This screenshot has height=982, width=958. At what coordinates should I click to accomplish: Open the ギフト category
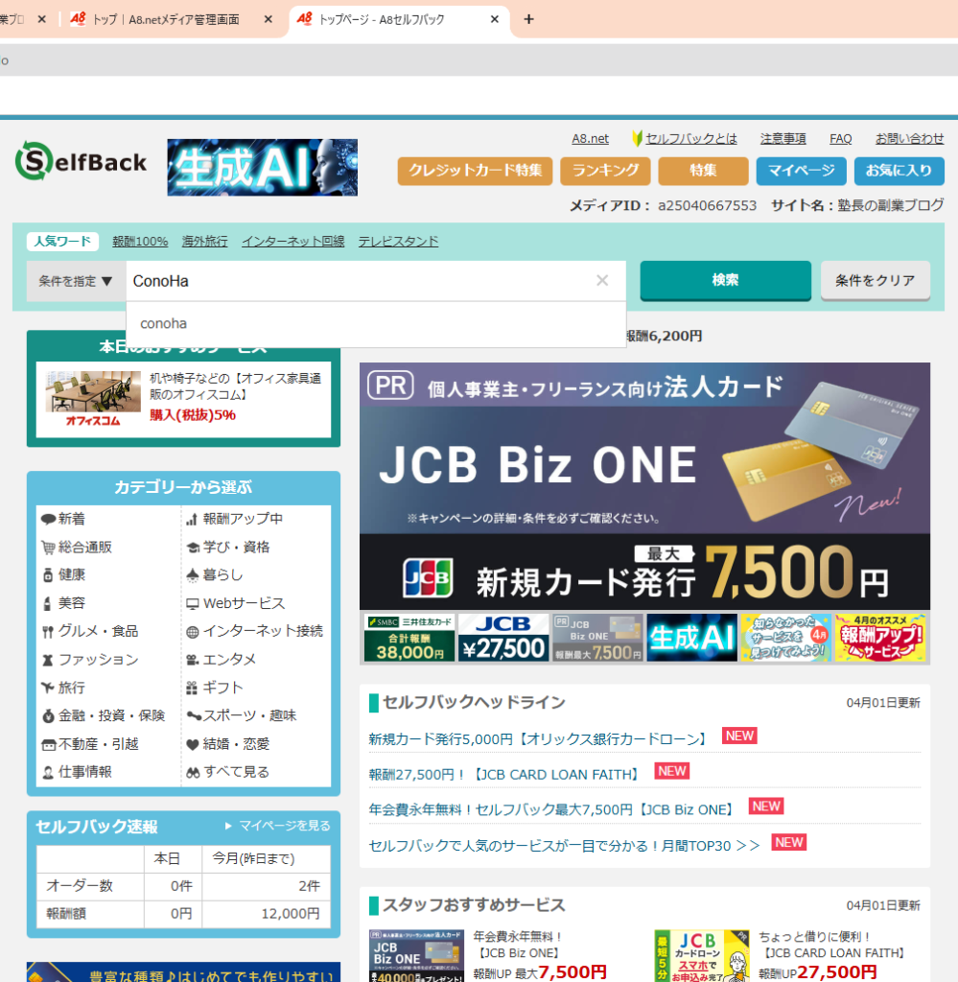tap(215, 687)
